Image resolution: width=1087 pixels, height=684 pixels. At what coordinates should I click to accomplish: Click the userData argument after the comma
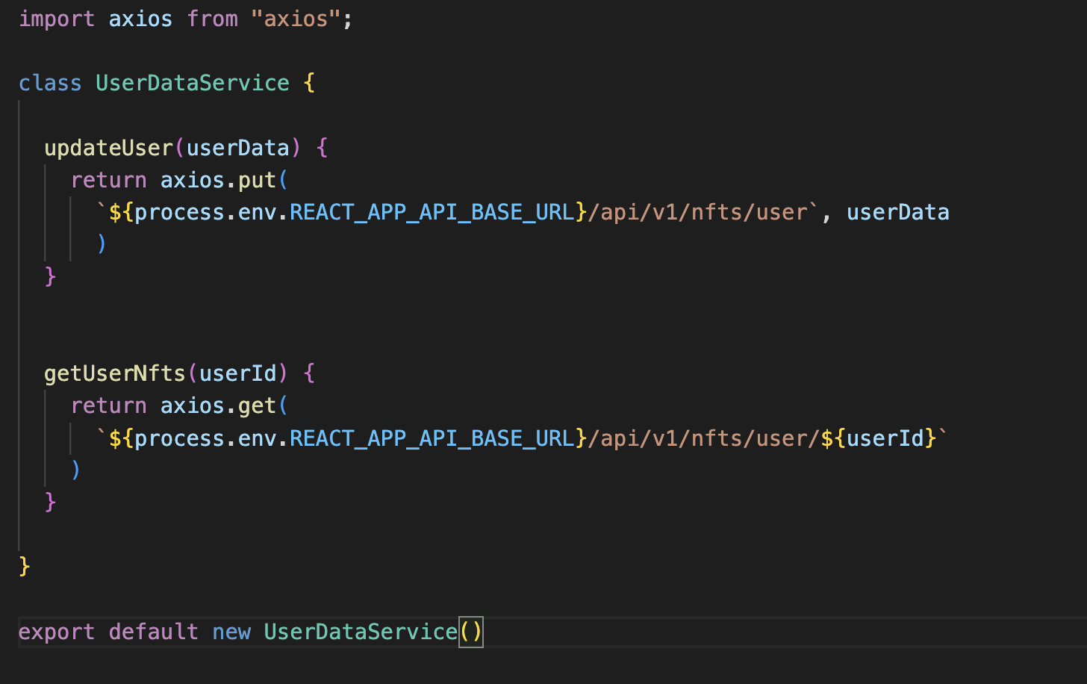pyautogui.click(x=897, y=212)
